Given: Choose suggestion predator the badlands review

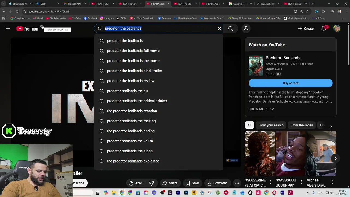Looking at the screenshot, I should pos(159,81).
